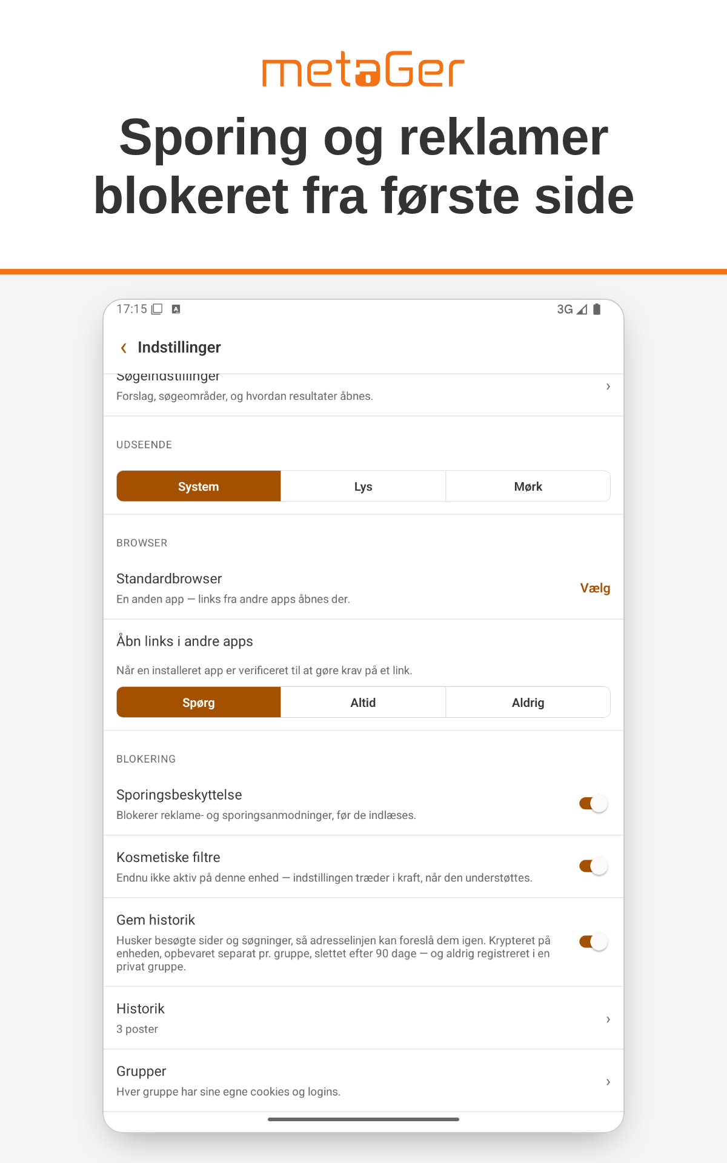
Task: Choose Aldrig for opening links
Action: [528, 703]
